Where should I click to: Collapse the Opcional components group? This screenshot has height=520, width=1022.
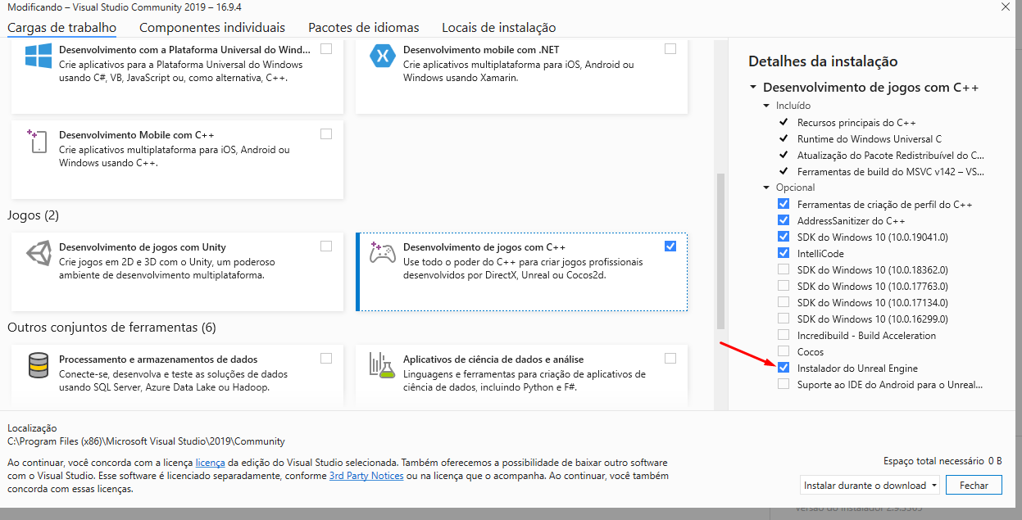pos(766,188)
